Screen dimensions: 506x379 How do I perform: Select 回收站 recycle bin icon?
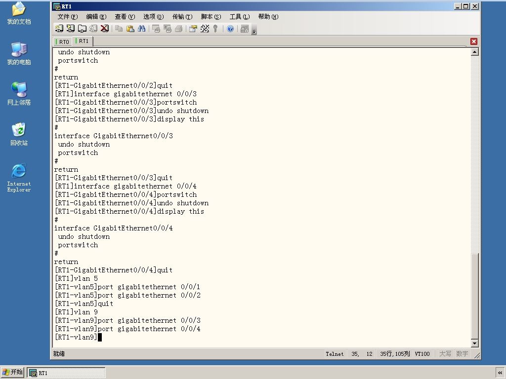[19, 134]
